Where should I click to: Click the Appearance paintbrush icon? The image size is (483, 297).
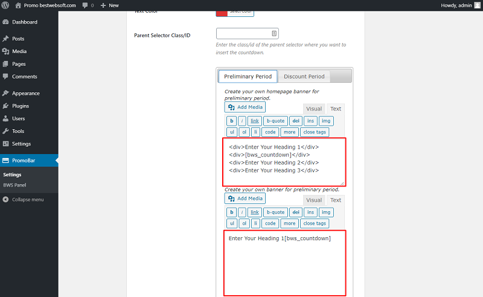(5, 93)
